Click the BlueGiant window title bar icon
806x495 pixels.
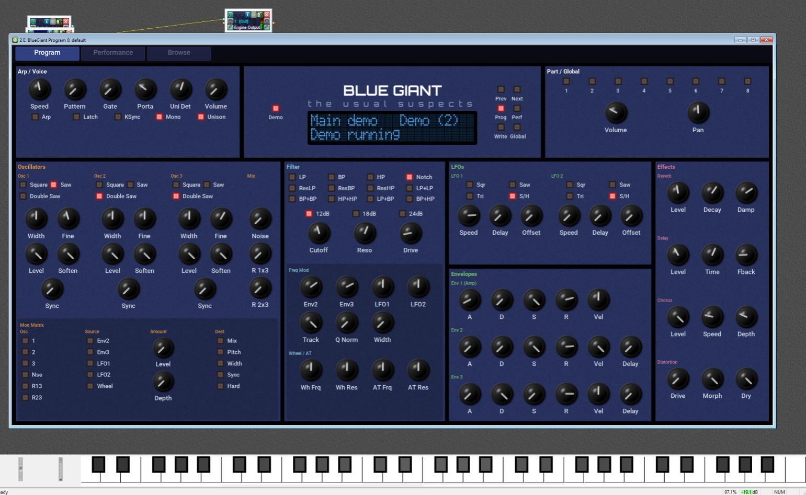(x=15, y=40)
